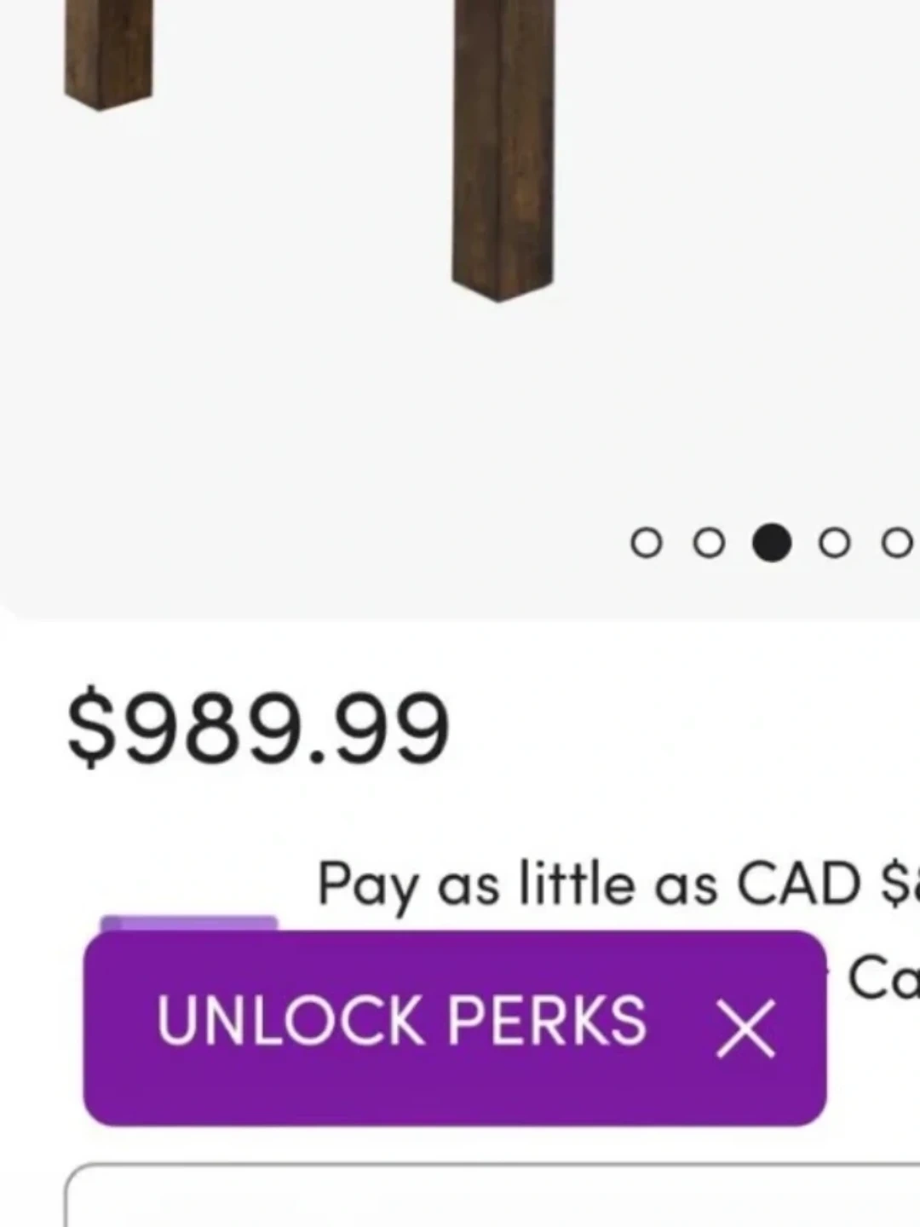Click the active filled carousel dot
920x1227 pixels.
[x=772, y=543]
